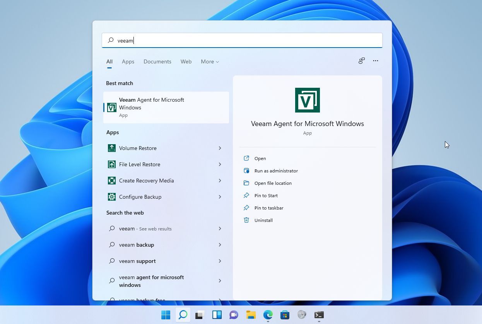Screen dimensions: 482x324
Task: Click inside the search input field
Action: click(x=242, y=40)
